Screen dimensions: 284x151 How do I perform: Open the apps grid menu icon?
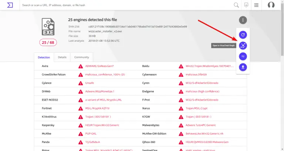coord(256,5)
